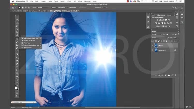This screenshot has height=109, width=194.
Task: Choose Content-Aware Move Tool from flyout
Action: coord(31,45)
